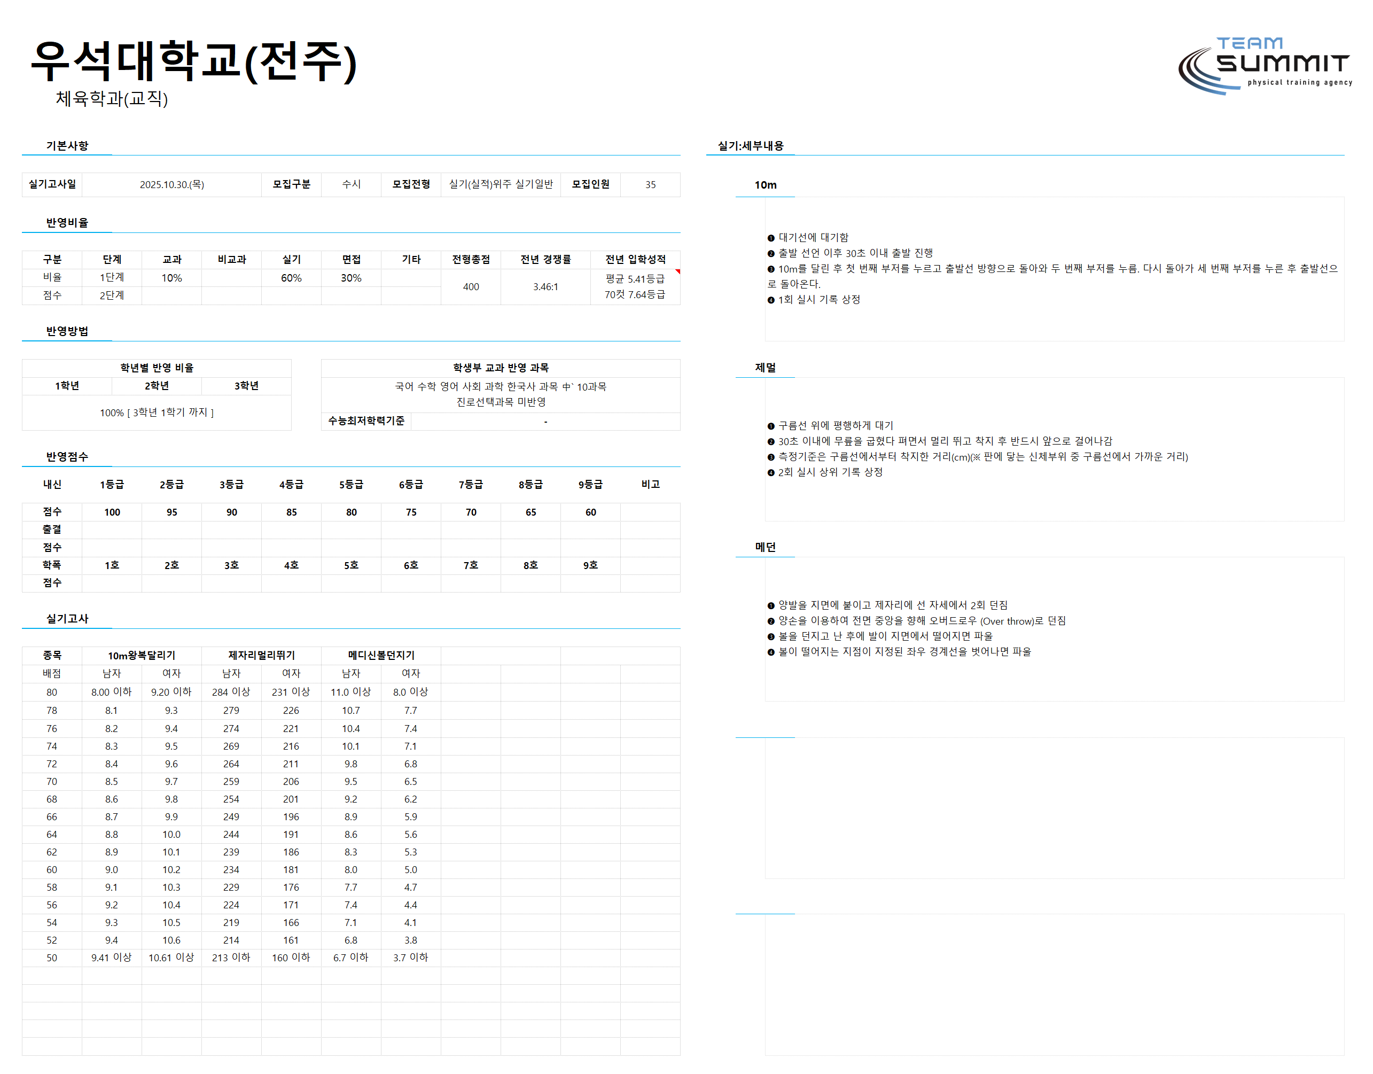
Task: Select the cell 100% [ 3학년 1학기 까지 ]
Action: (x=157, y=413)
